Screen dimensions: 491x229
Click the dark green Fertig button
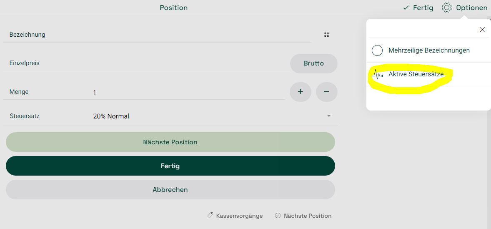tap(170, 166)
